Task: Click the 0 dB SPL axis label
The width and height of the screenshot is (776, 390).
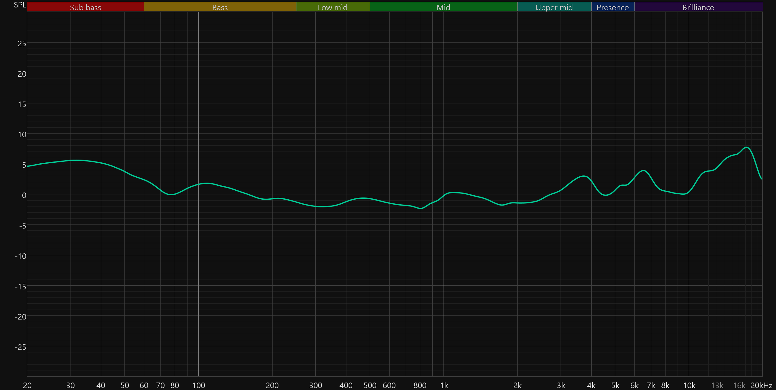Action: click(24, 195)
